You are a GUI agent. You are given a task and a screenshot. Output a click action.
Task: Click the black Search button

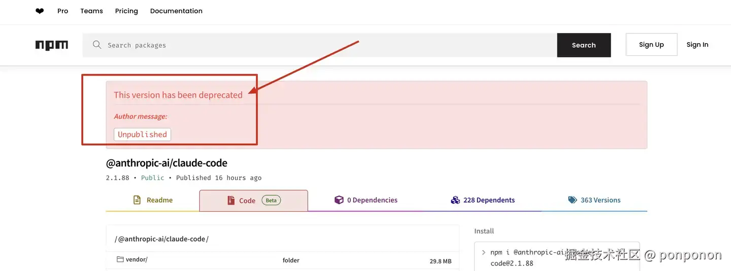584,45
